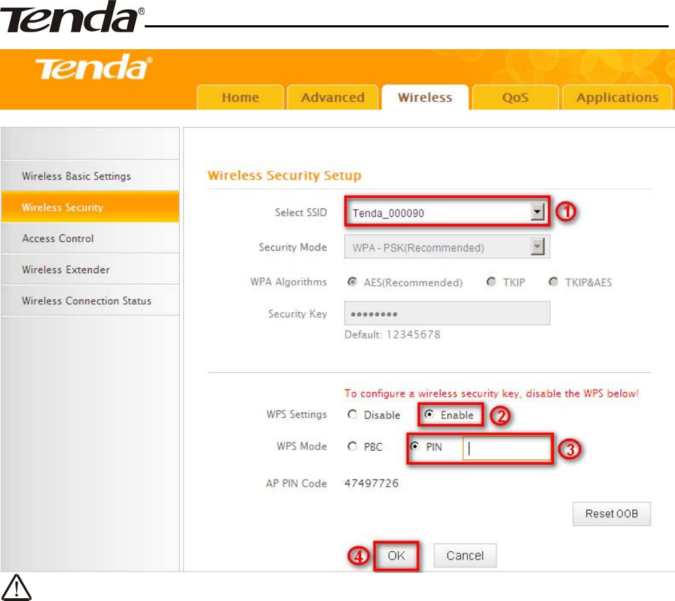Click the Tenda logo in orange header
Image resolution: width=675 pixels, height=601 pixels.
pyautogui.click(x=93, y=67)
